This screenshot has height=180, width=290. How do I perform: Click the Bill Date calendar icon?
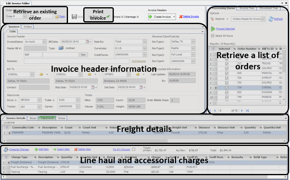(x=87, y=42)
